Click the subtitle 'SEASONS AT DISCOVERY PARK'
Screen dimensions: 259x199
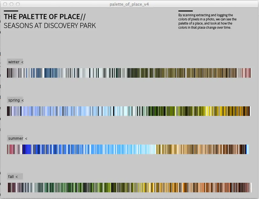pyautogui.click(x=50, y=25)
